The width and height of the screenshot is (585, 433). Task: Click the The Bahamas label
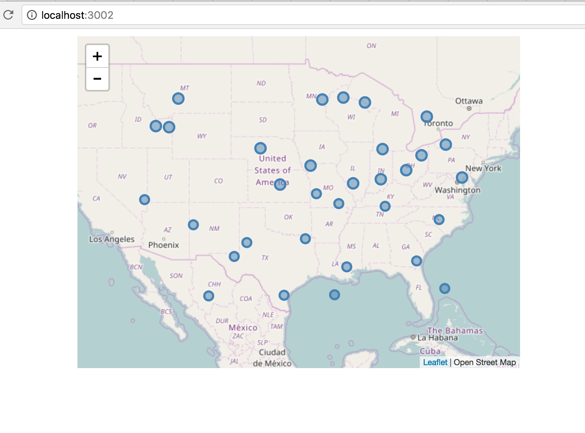pyautogui.click(x=455, y=330)
